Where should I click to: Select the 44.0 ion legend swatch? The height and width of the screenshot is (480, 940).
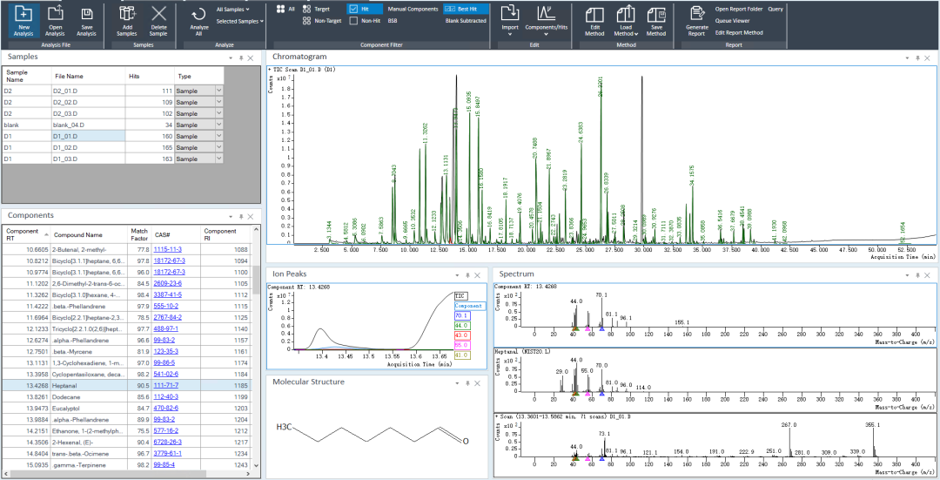tap(461, 325)
